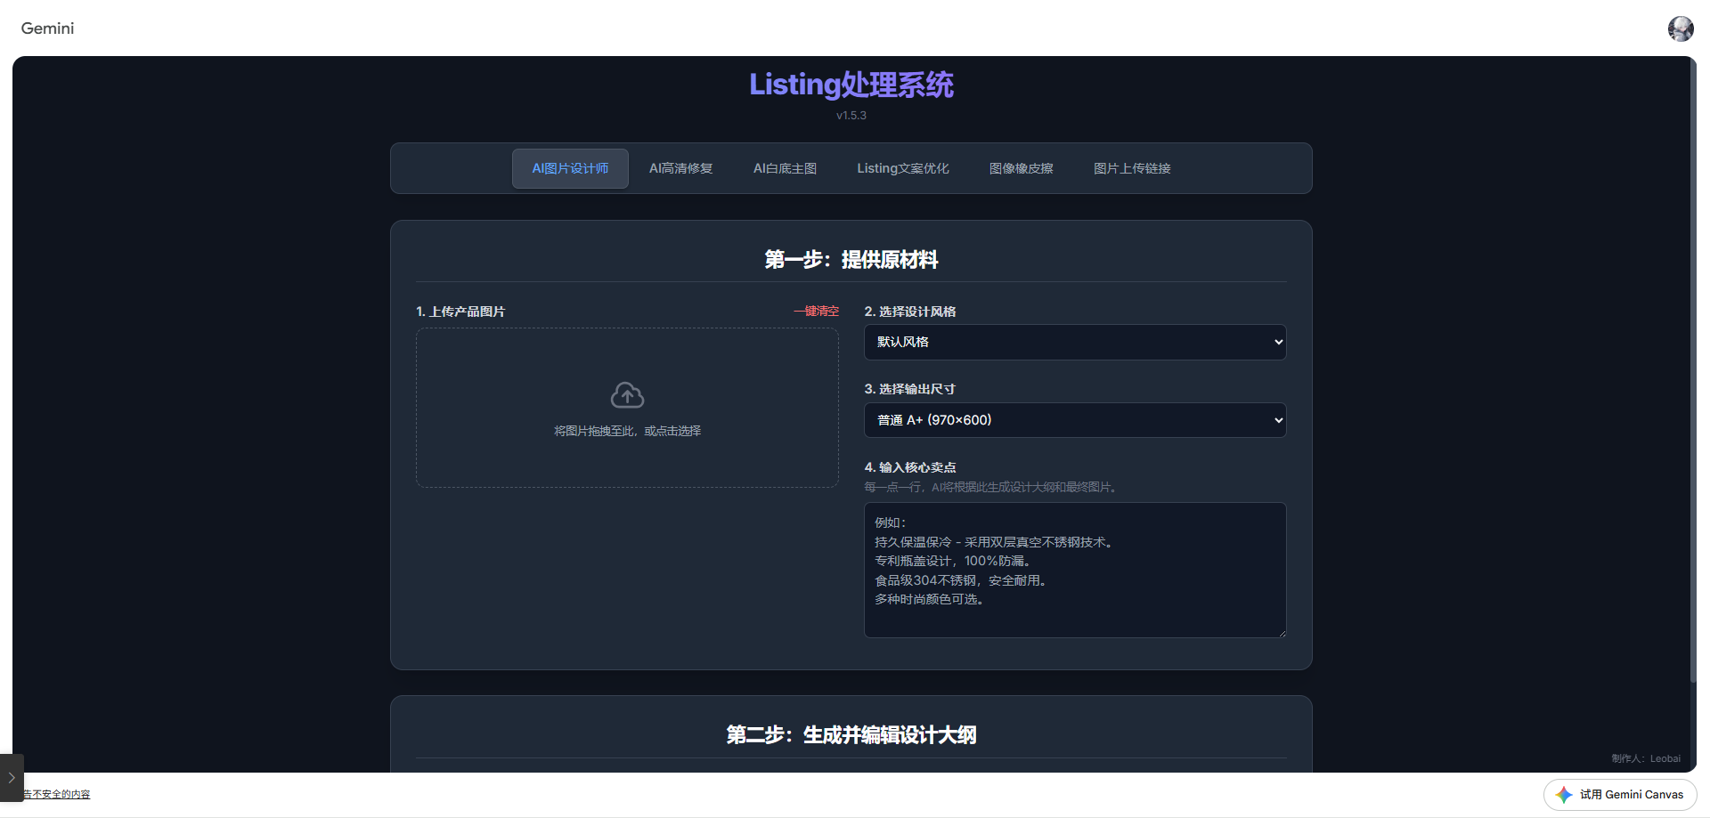Click the 不安全的内容 report link
This screenshot has width=1710, height=818.
point(59,794)
